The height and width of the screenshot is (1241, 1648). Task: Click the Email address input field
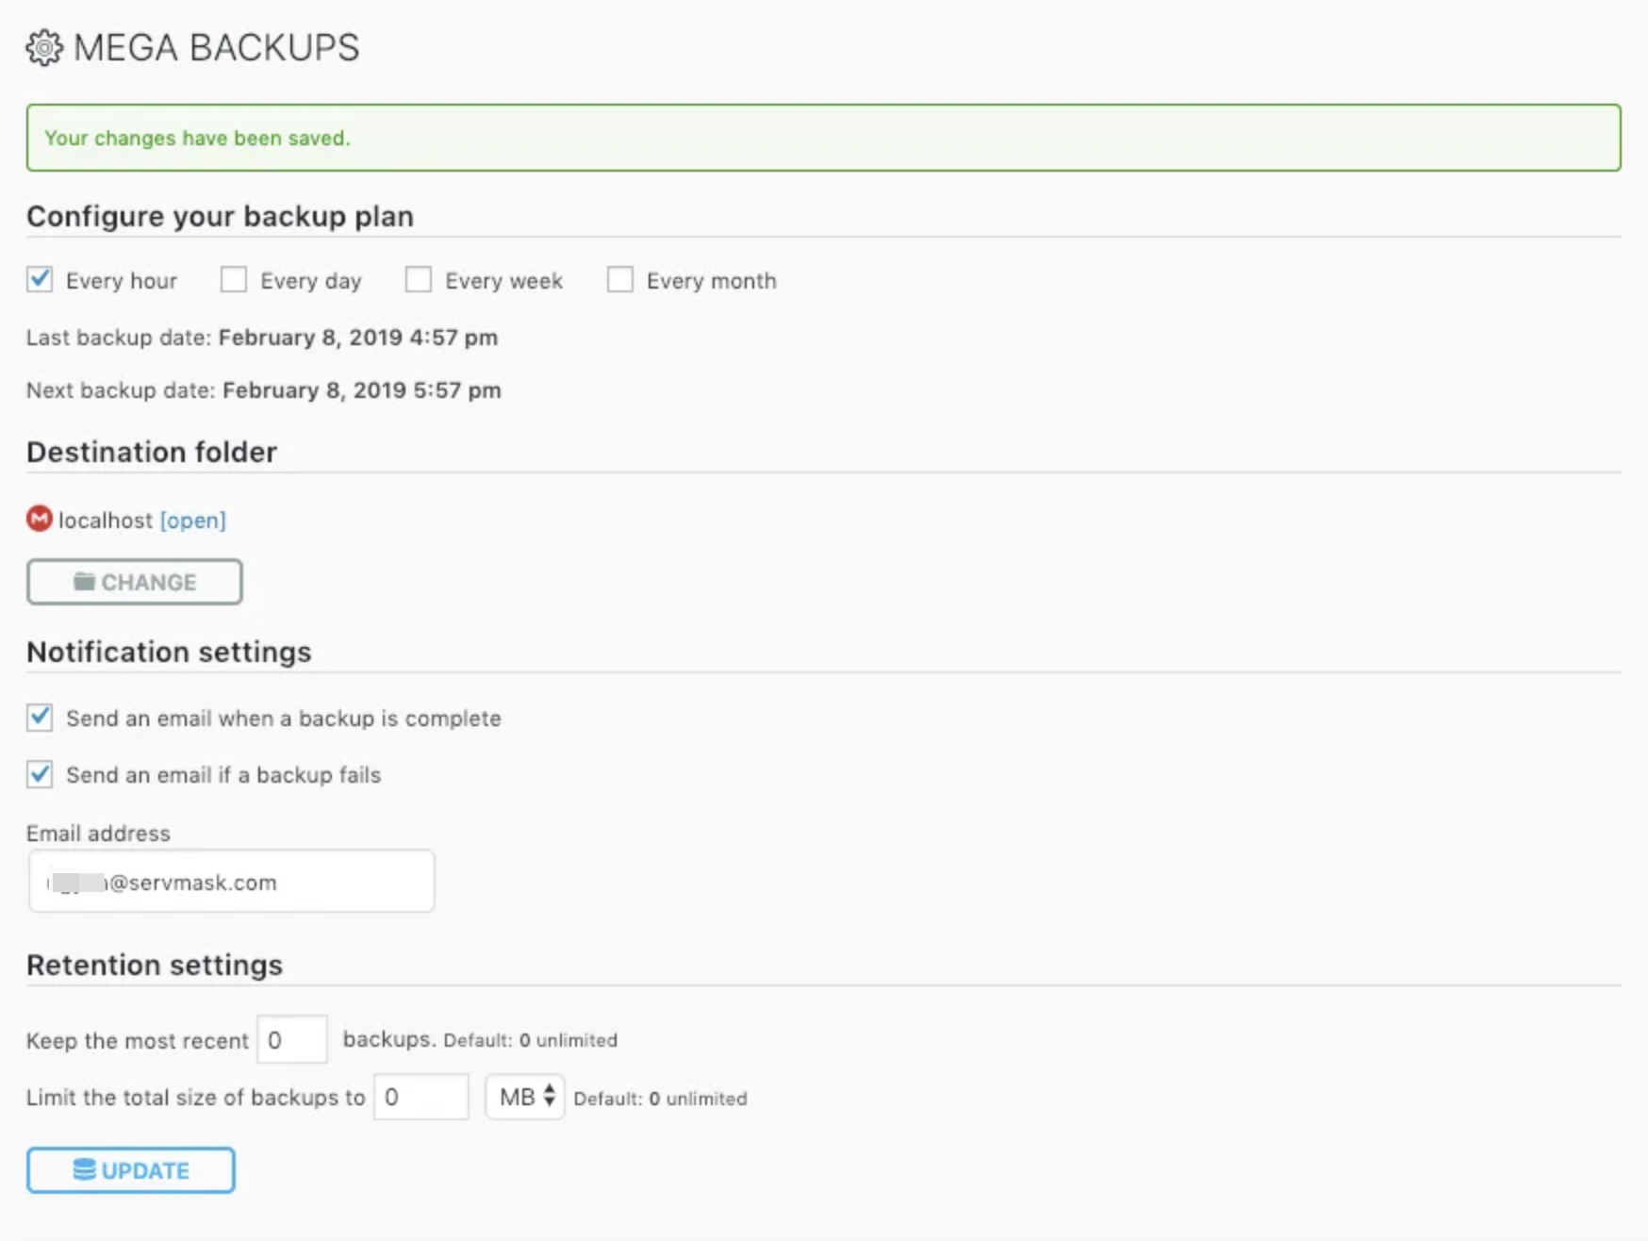point(232,882)
